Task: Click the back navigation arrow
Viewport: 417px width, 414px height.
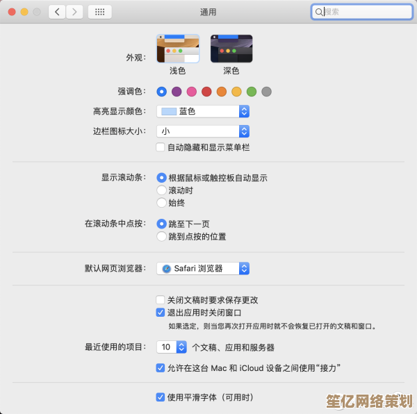Action: 57,12
